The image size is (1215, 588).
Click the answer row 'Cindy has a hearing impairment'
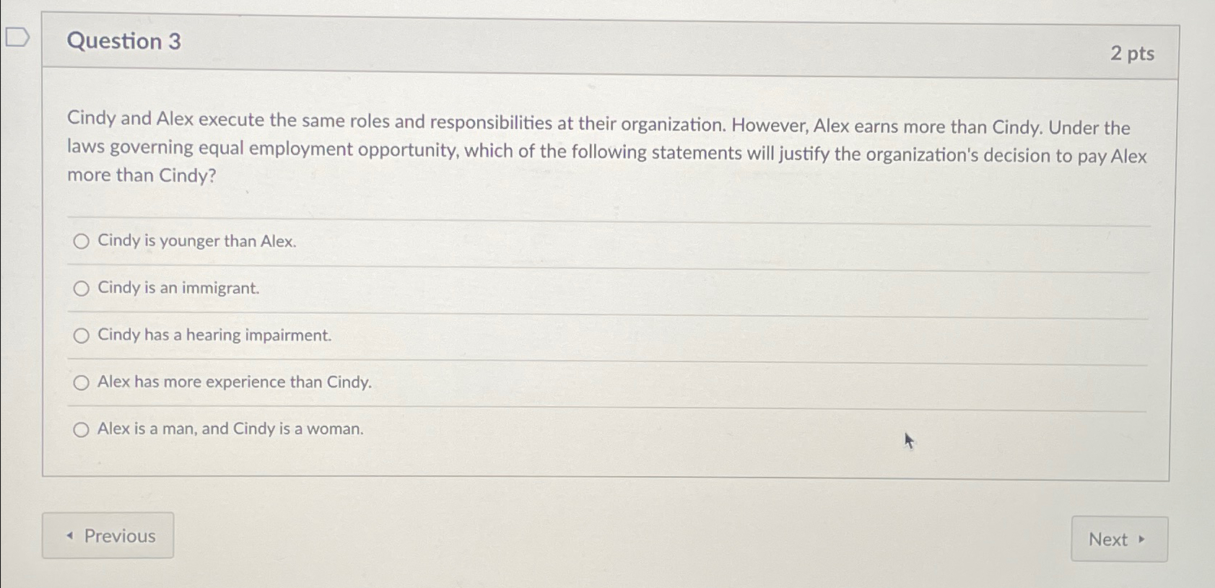[213, 335]
